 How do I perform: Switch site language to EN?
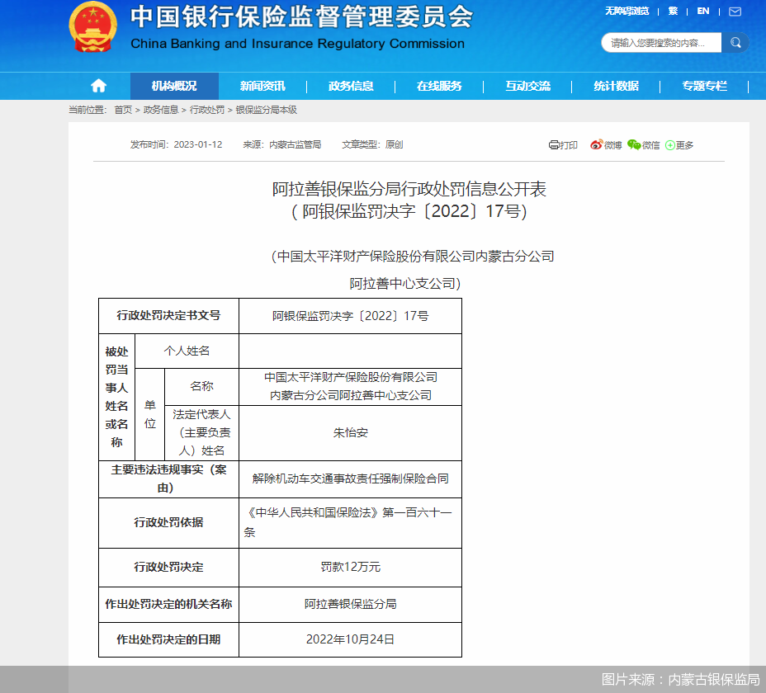tap(703, 12)
